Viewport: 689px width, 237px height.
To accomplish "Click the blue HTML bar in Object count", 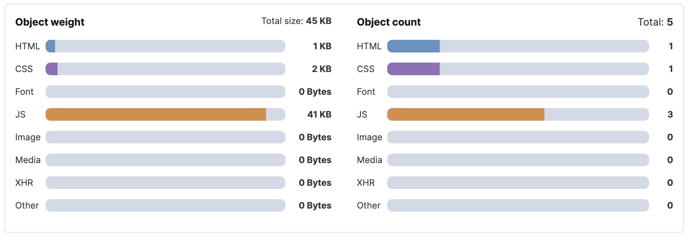I will pyautogui.click(x=413, y=46).
